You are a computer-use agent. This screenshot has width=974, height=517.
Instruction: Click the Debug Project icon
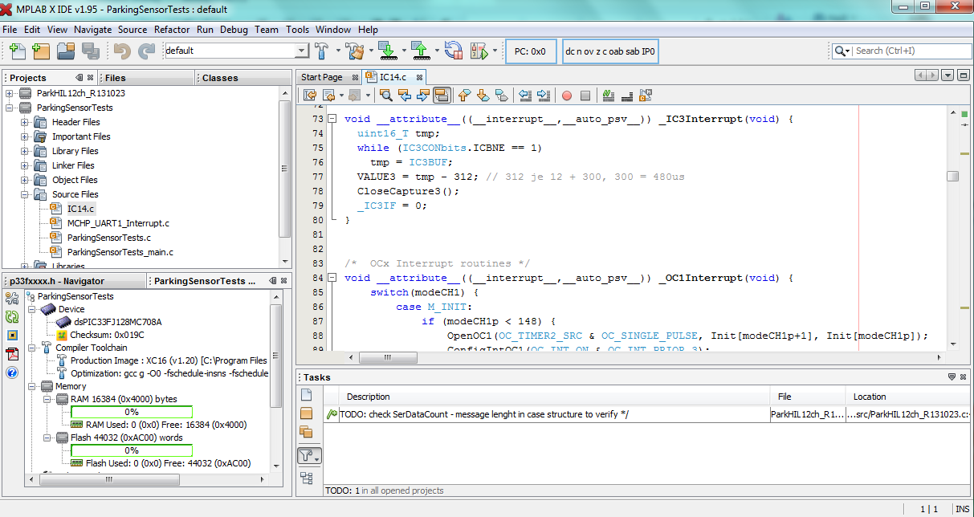(479, 51)
